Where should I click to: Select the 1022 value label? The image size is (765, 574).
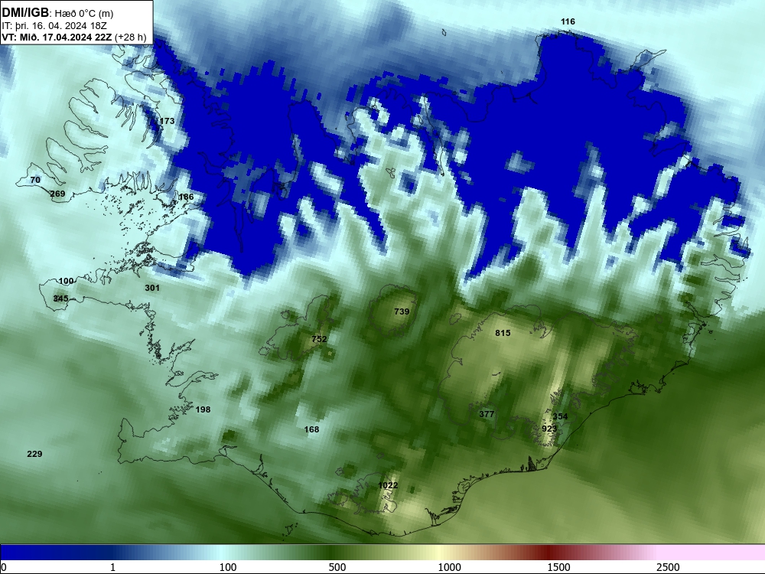pos(388,485)
